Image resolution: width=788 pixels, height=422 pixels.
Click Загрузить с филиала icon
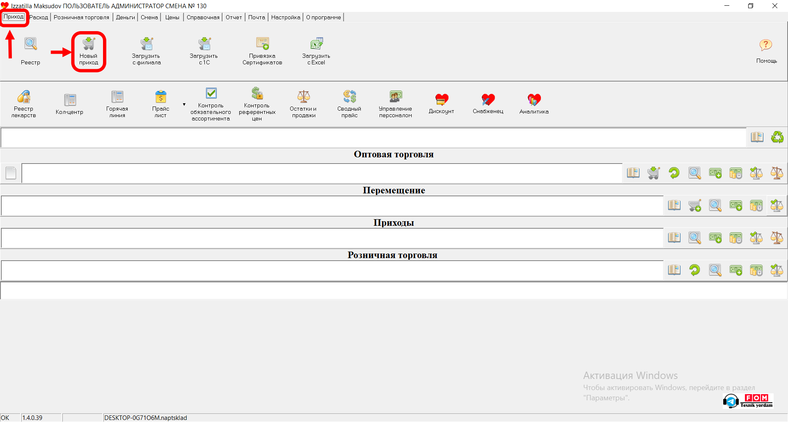147,44
